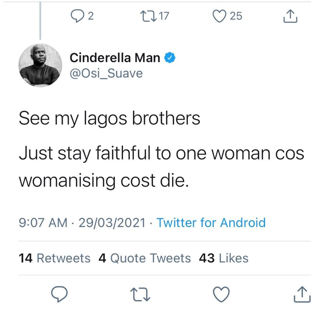Image resolution: width=311 pixels, height=311 pixels.
Task: Click the 29/03/2021 date
Action: coord(112,222)
